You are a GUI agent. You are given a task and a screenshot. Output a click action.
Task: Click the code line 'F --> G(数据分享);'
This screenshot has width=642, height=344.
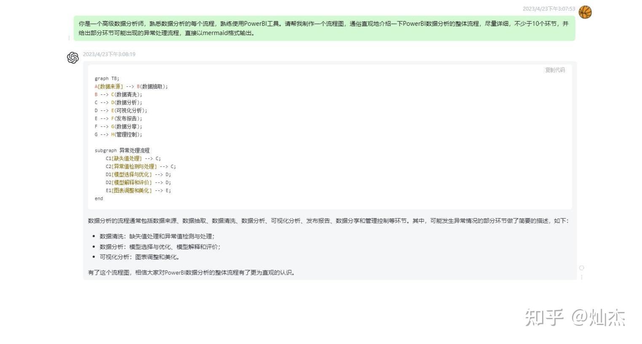click(118, 127)
